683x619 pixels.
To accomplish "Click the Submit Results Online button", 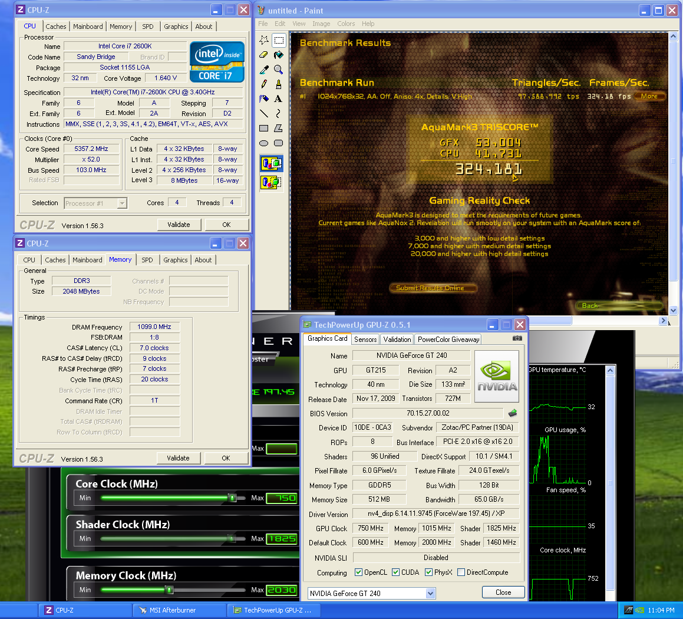I will [433, 288].
